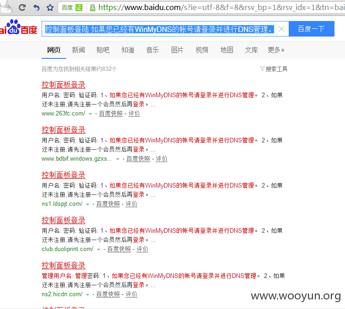Expand dropdown arrow next to ns1.ldspjt.com/
Viewport: 345px width, 309px height.
click(87, 204)
